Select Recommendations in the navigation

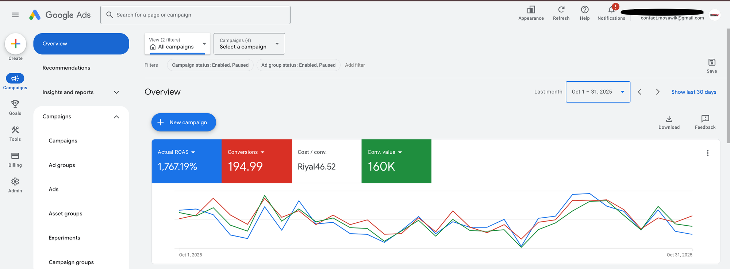tap(66, 68)
